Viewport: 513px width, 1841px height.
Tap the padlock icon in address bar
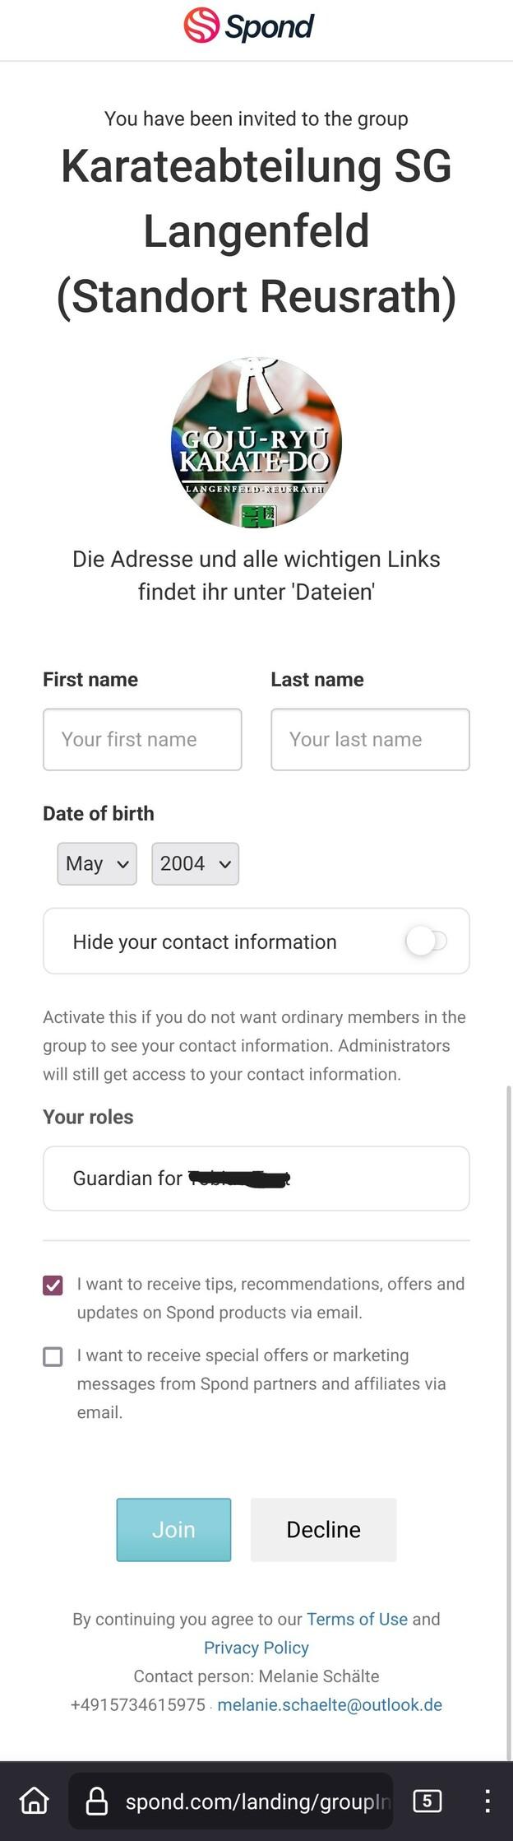click(x=97, y=1800)
